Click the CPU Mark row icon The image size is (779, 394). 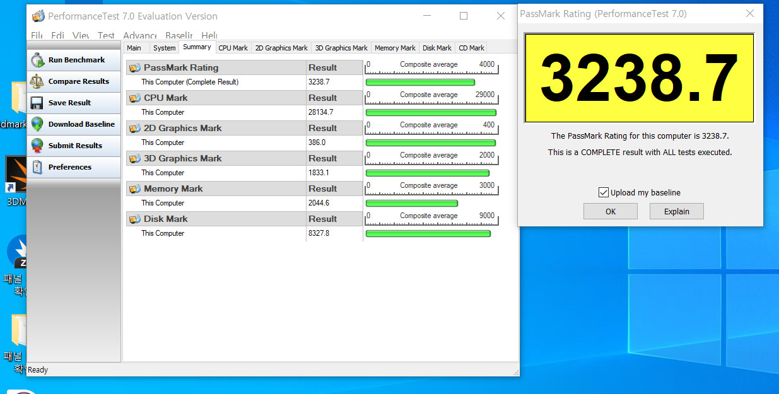click(x=134, y=98)
